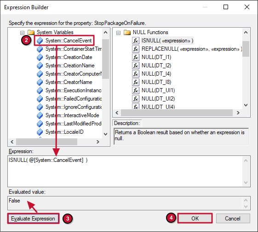Image resolution: width=258 pixels, height=232 pixels.
Task: Click the fx icon beside NULL(DT_I1)
Action: (136, 57)
